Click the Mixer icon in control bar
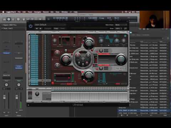This screenshot has width=171, height=128. (28, 19)
